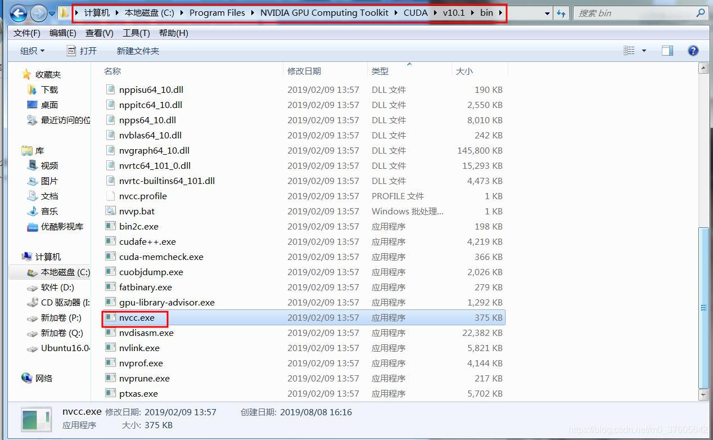Select the file name cuobjdump.exe
The height and width of the screenshot is (440, 713).
click(151, 272)
